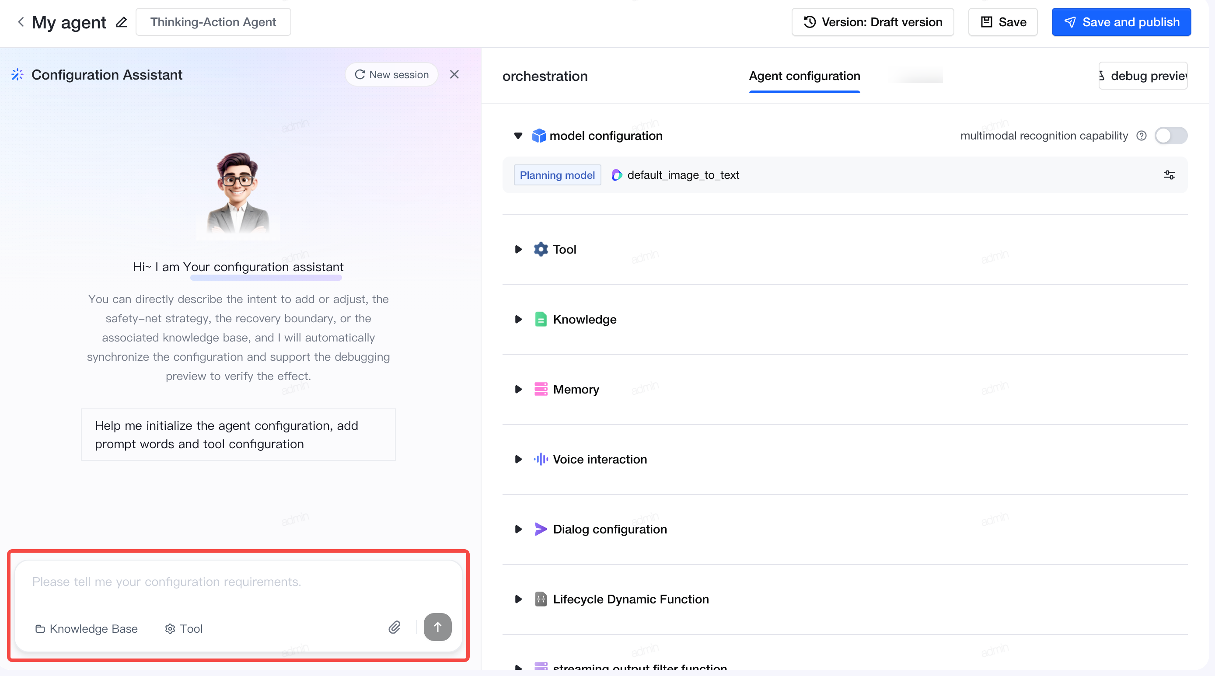Switch to the orchestration tab
Viewport: 1215px width, 676px height.
545,76
